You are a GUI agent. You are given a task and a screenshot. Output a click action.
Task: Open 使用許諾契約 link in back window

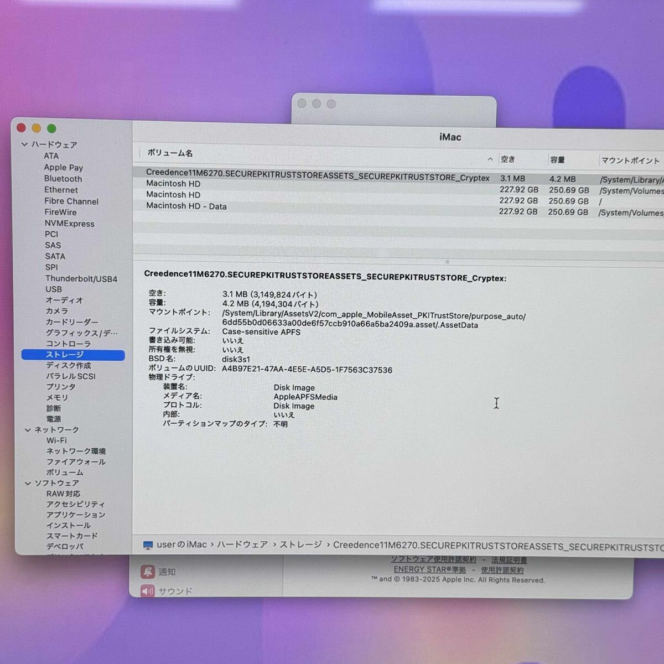coord(502,570)
